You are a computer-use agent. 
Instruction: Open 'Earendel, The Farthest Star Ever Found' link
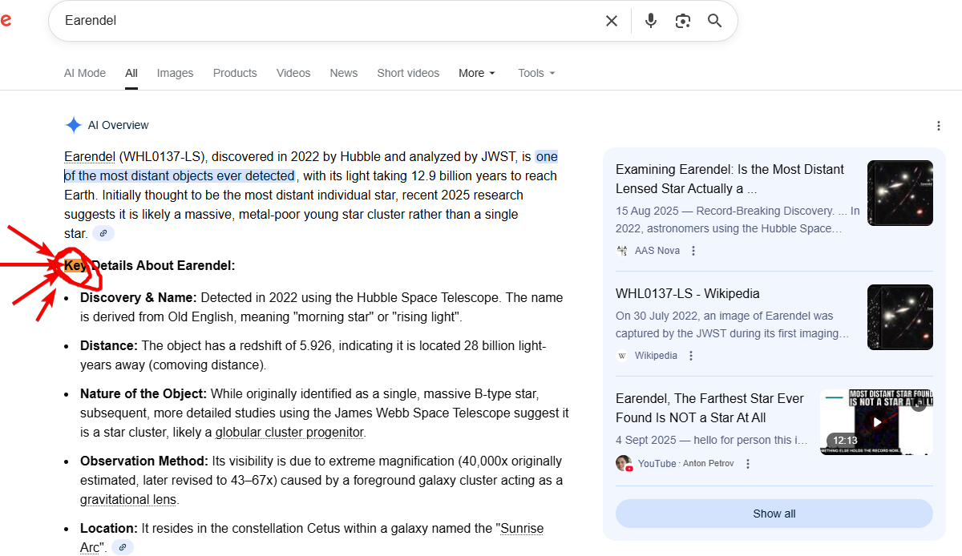coord(709,408)
